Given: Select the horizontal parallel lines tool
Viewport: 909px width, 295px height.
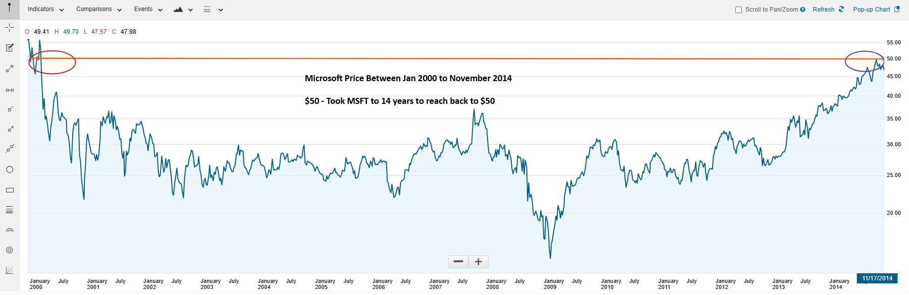Looking at the screenshot, I should click(9, 210).
